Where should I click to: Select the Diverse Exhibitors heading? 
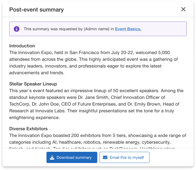click(28, 129)
